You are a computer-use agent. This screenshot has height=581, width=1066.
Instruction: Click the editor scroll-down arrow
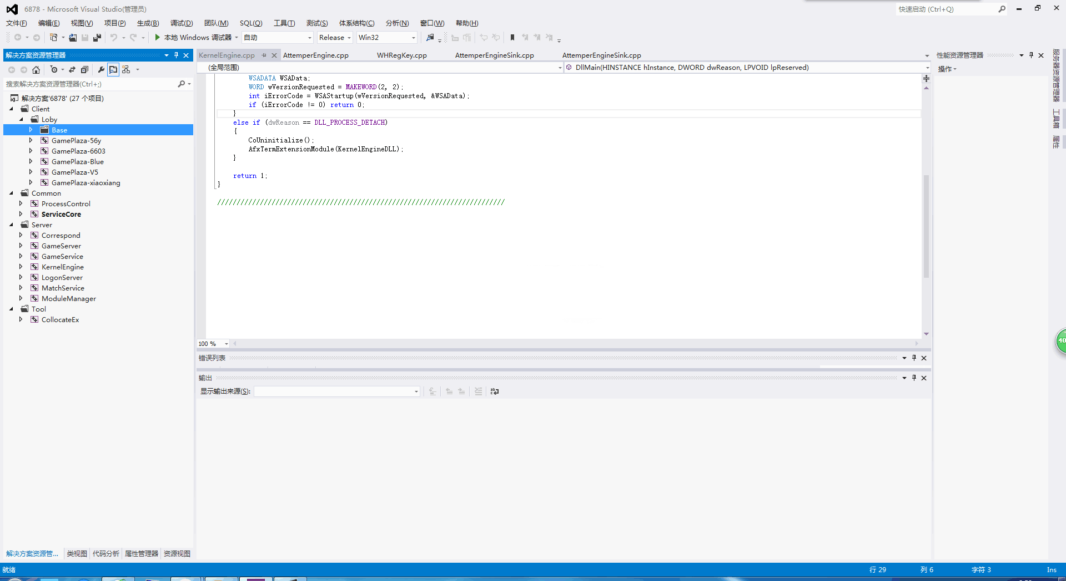point(926,334)
